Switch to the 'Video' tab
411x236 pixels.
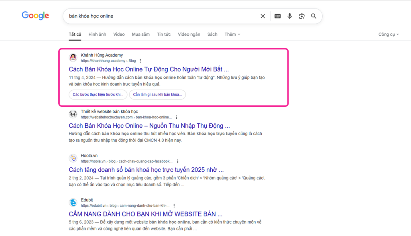[x=119, y=35]
